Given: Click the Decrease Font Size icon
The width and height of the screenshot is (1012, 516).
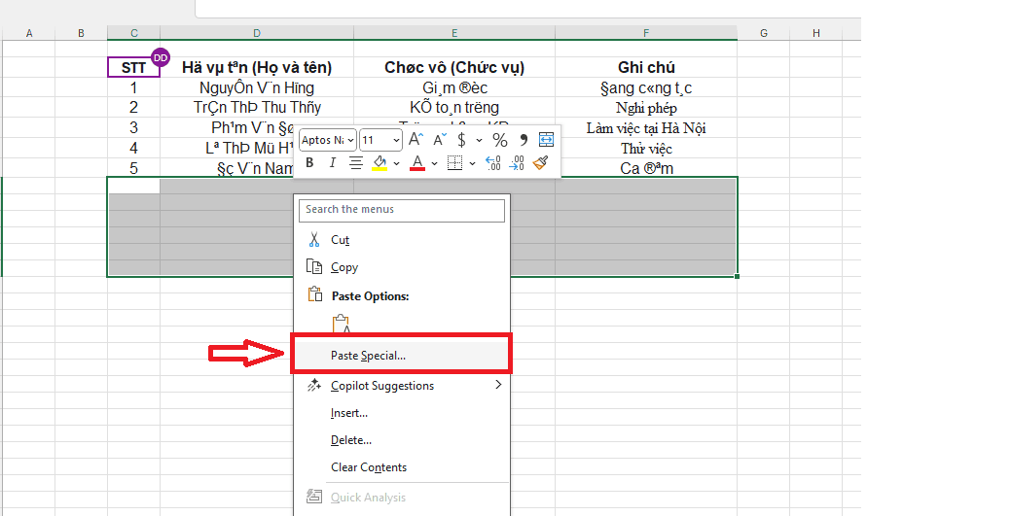Looking at the screenshot, I should [x=437, y=140].
